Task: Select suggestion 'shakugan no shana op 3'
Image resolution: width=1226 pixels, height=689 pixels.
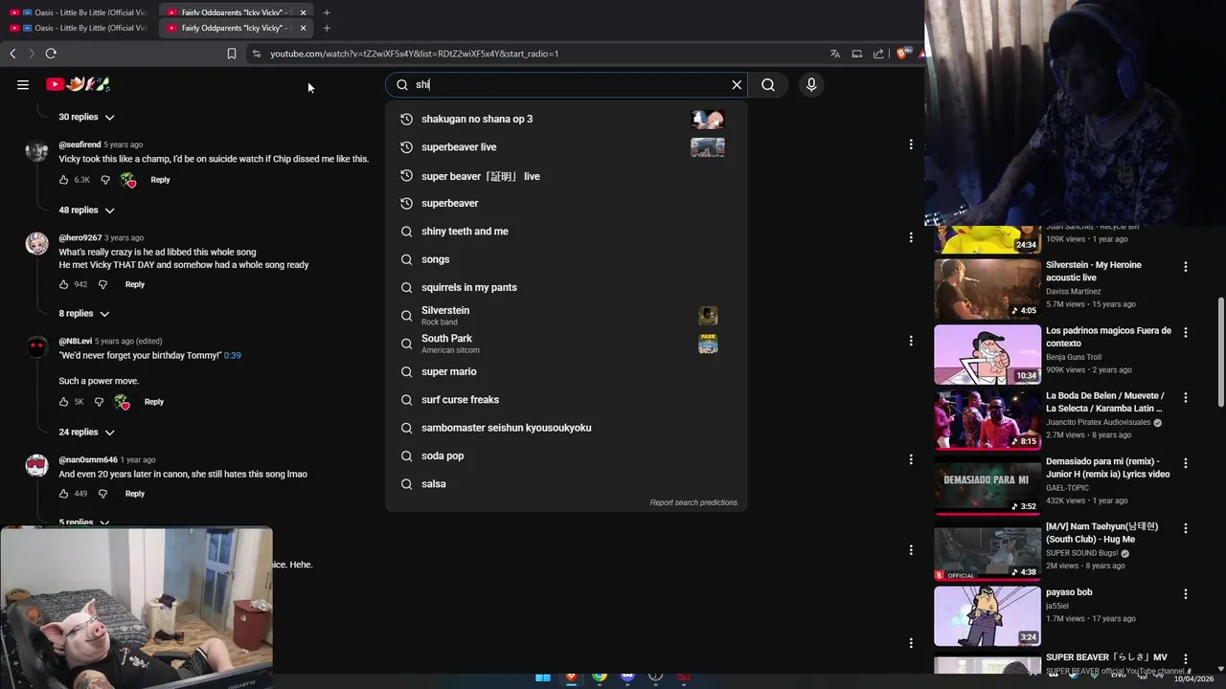Action: tap(566, 119)
